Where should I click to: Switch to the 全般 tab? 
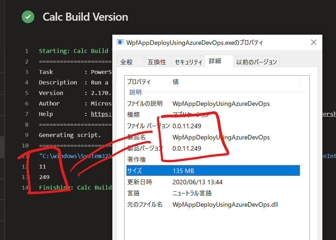tap(131, 62)
